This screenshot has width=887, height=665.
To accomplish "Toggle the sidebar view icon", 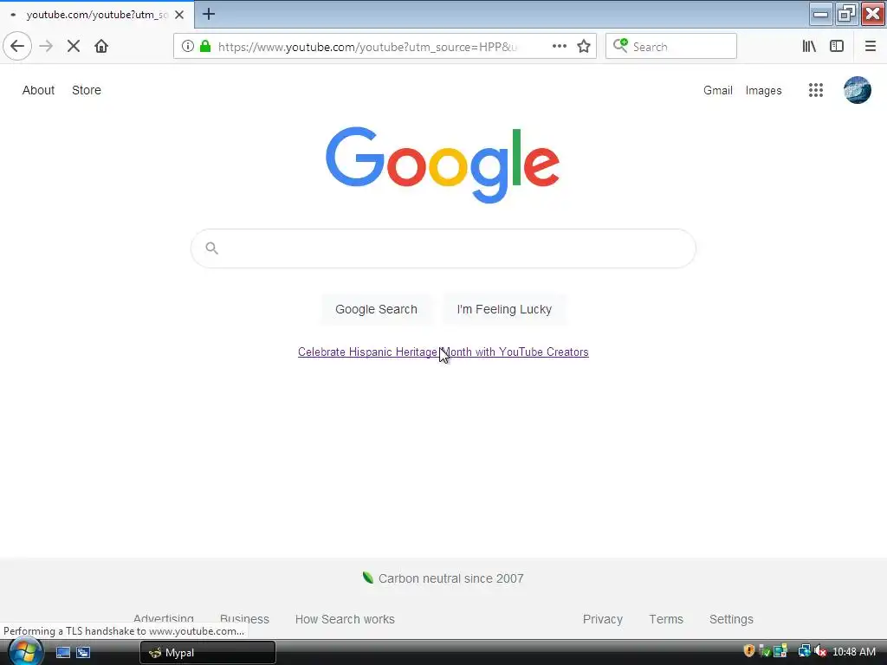I will [x=837, y=46].
